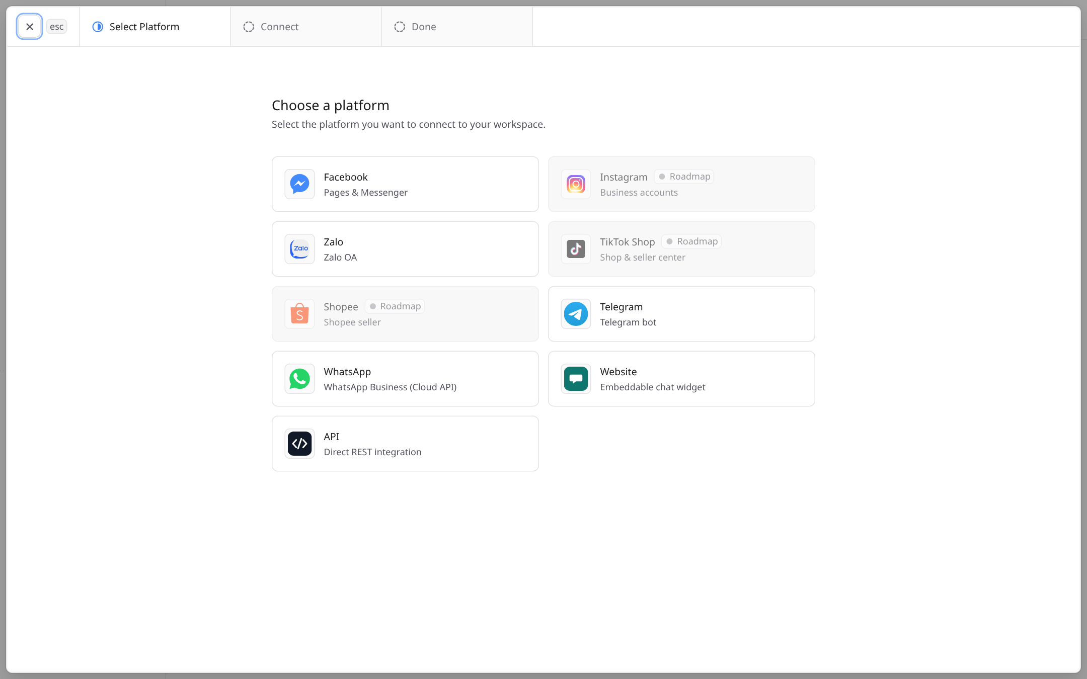This screenshot has height=679, width=1087.
Task: Click the Zalo logo icon
Action: [x=299, y=249]
